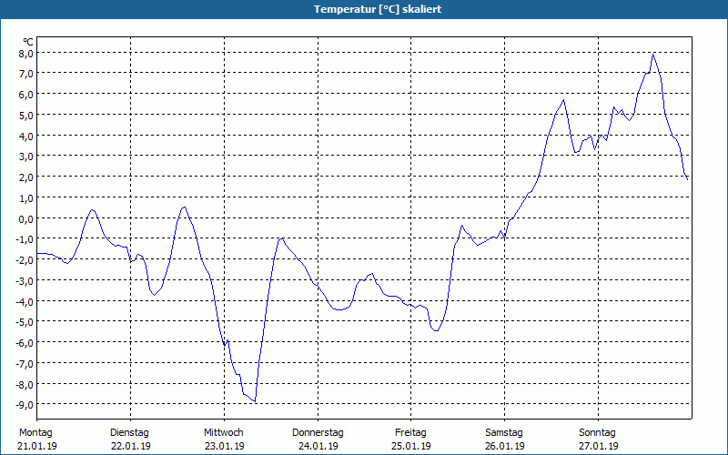The height and width of the screenshot is (455, 728).
Task: Click the lowest curve point near -9°C Wednesday
Action: pyautogui.click(x=255, y=401)
